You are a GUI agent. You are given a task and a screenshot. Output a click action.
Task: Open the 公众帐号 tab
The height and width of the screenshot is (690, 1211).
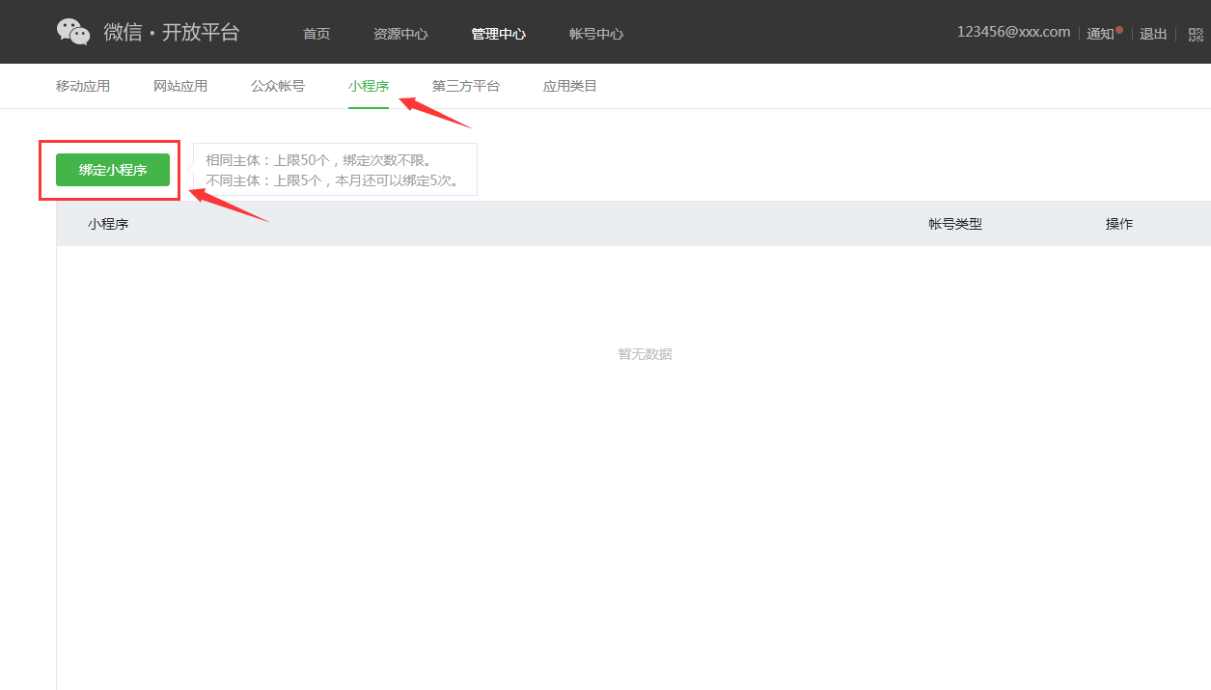click(x=278, y=86)
